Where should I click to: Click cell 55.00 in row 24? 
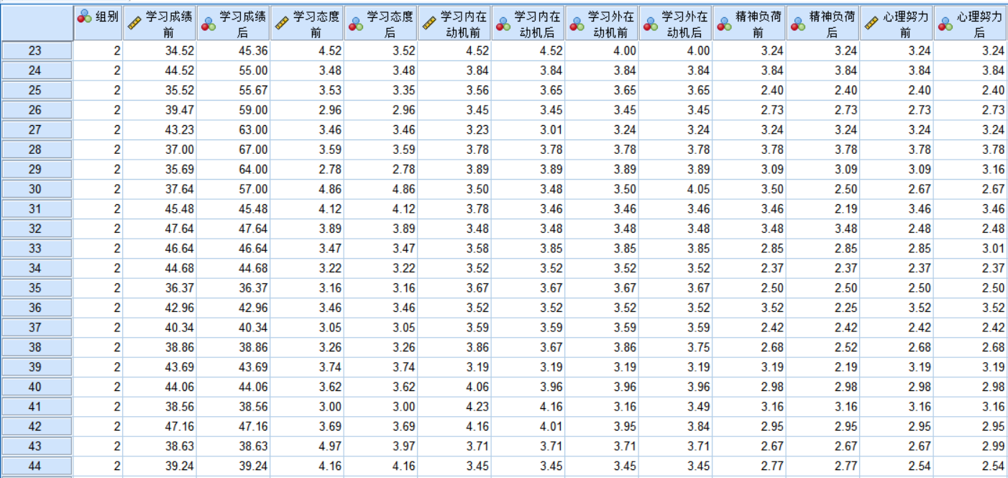(234, 70)
